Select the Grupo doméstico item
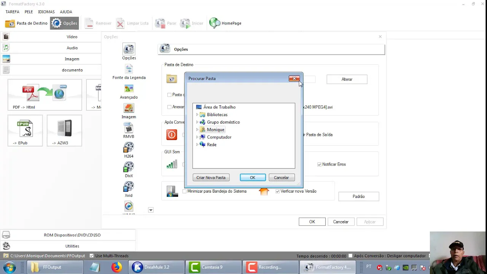Screen dimensions: 487x274 (223, 122)
